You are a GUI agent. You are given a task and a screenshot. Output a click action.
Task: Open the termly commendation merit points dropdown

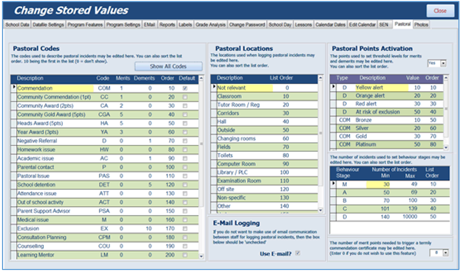[x=446, y=253]
